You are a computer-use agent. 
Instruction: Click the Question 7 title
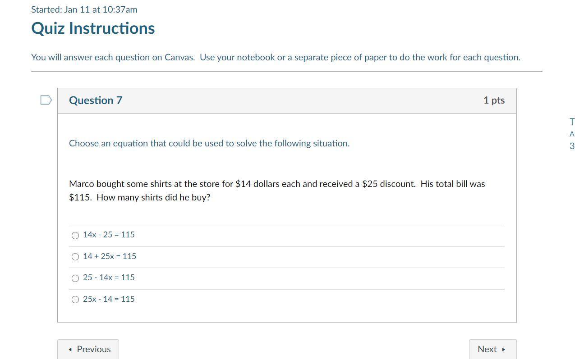(96, 100)
